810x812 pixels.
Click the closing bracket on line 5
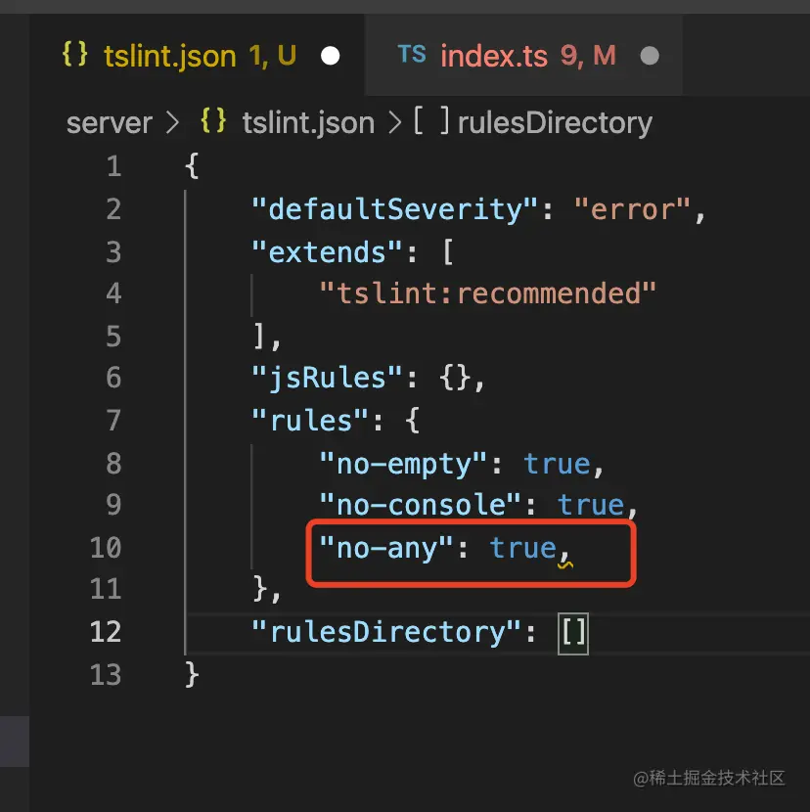pos(259,336)
